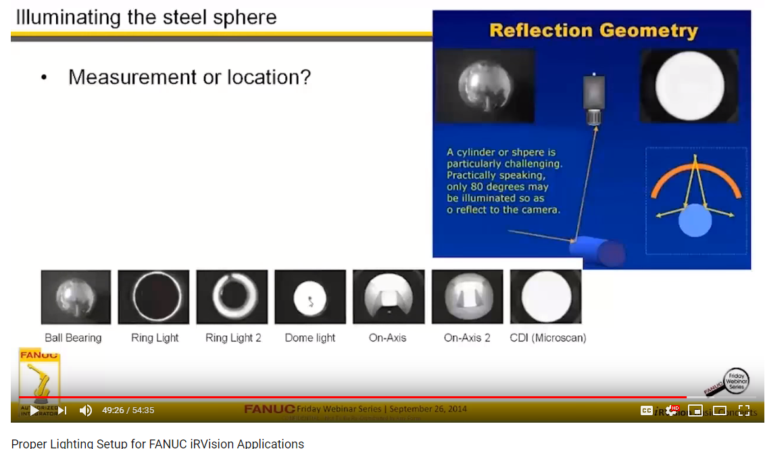Toggle closed captions on the video
The width and height of the screenshot is (765, 449).
647,410
